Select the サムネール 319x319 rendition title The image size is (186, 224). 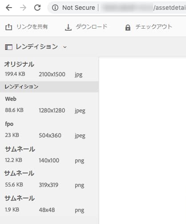pyautogui.click(x=19, y=173)
